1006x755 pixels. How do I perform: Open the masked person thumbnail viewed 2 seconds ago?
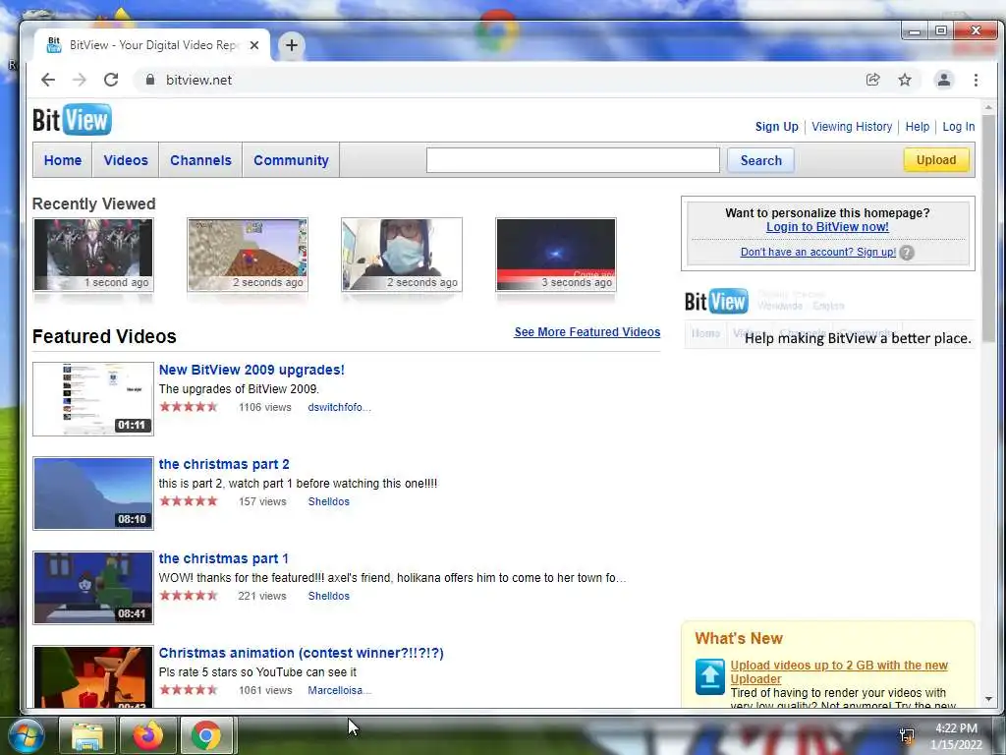click(402, 255)
